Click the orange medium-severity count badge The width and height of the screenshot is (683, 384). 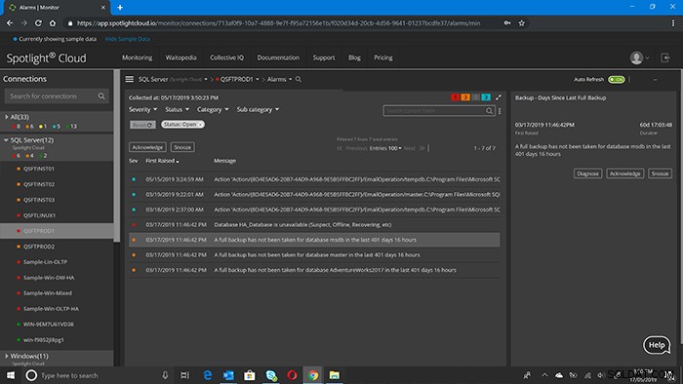coord(465,97)
